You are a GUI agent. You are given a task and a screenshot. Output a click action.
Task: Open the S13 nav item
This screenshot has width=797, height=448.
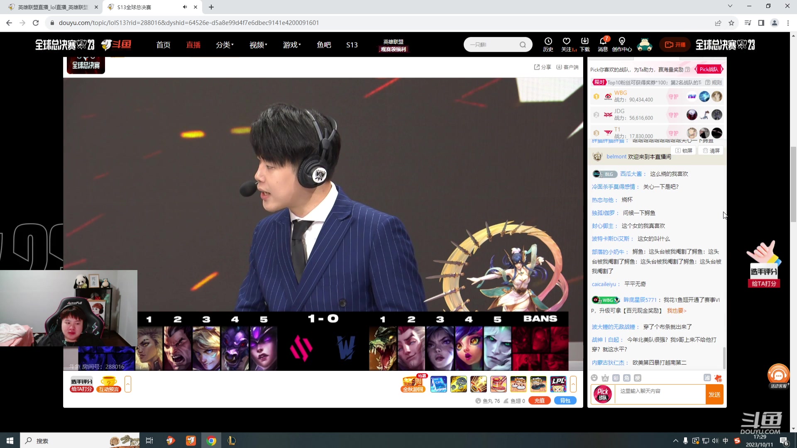352,45
